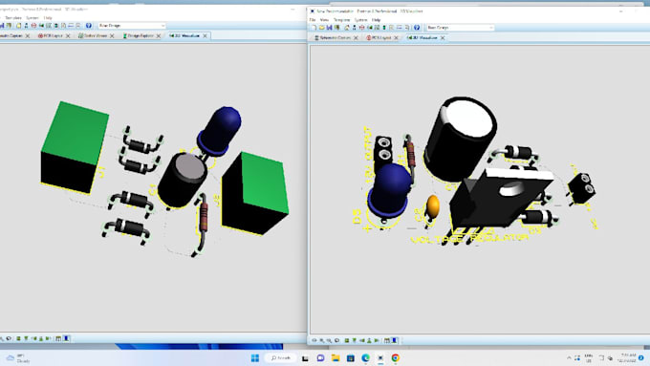650x366 pixels.
Task: Click taskbar clock and date
Action: [627, 358]
